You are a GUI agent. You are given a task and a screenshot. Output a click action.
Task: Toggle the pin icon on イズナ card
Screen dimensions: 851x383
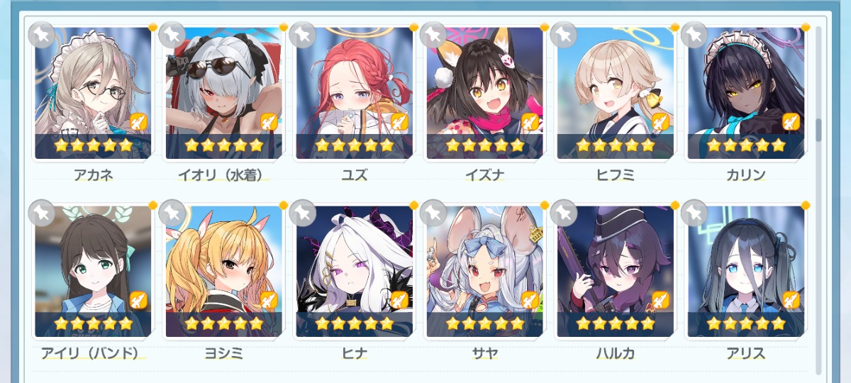click(433, 34)
